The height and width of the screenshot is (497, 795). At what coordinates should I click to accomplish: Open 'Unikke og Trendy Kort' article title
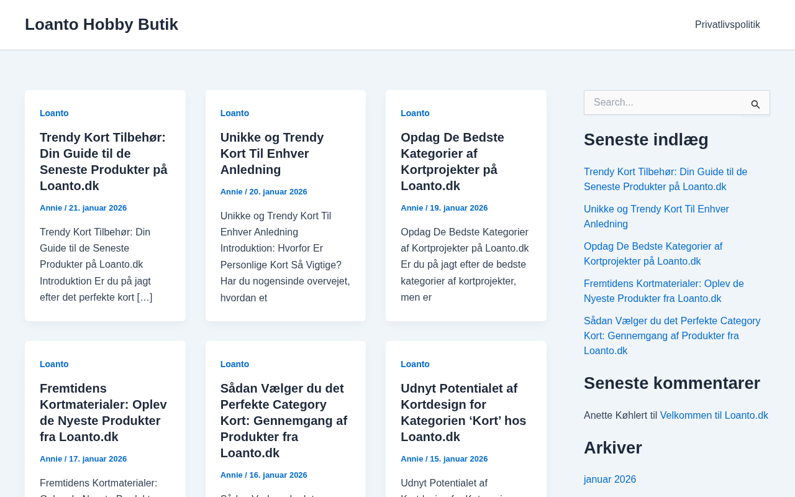click(x=272, y=153)
